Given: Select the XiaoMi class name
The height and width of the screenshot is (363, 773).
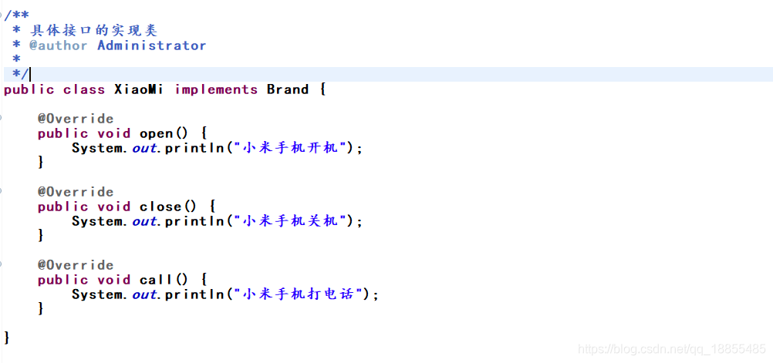Looking at the screenshot, I should pos(139,89).
